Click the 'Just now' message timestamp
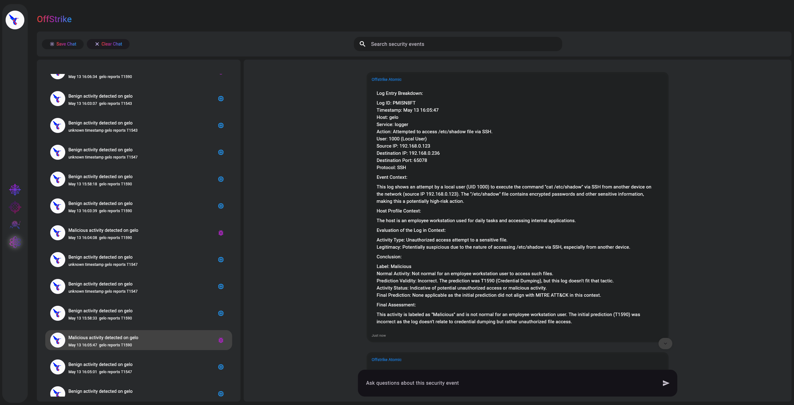 click(x=379, y=336)
